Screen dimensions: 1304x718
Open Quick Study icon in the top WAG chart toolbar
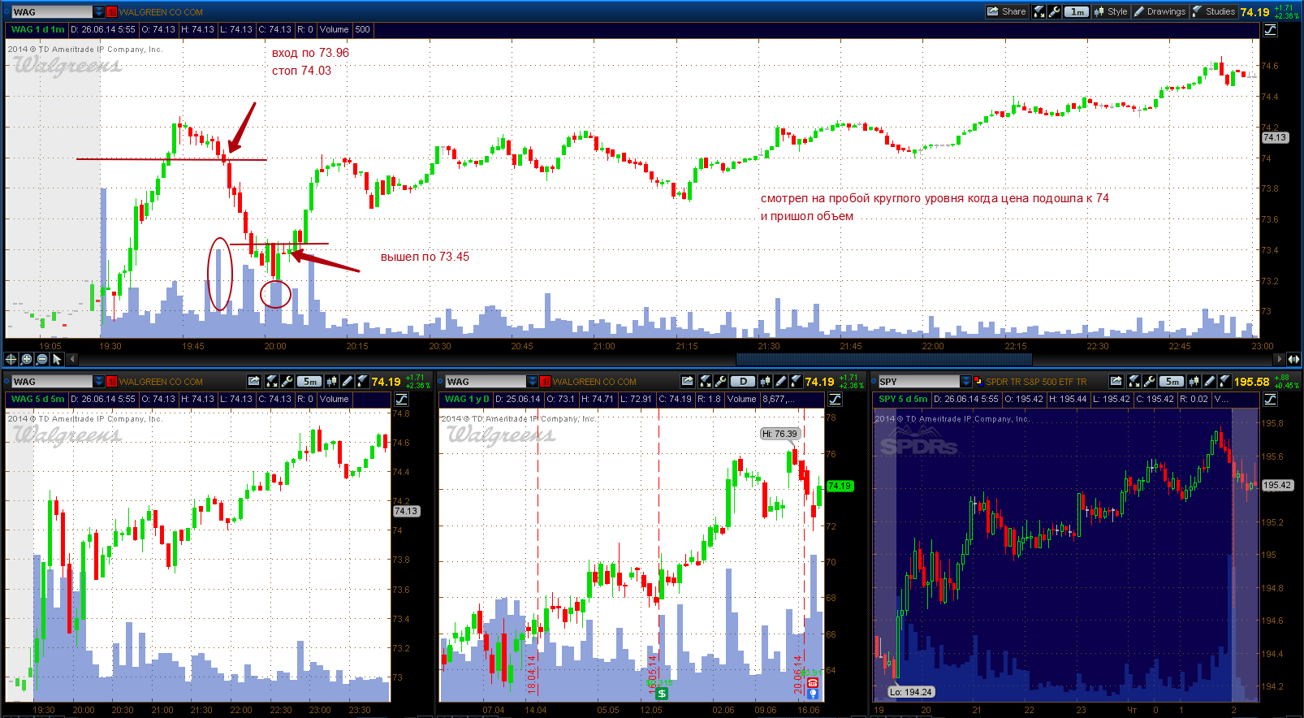tap(1039, 11)
